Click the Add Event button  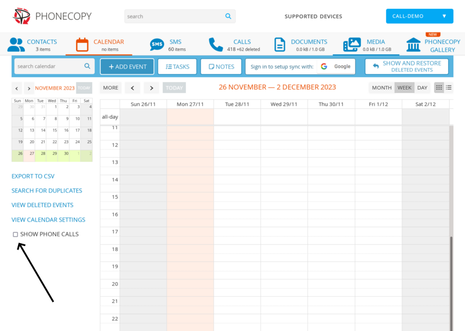[x=127, y=67]
